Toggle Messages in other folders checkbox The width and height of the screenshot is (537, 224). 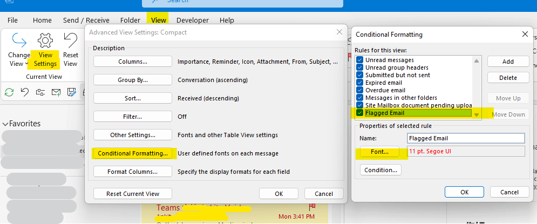359,98
